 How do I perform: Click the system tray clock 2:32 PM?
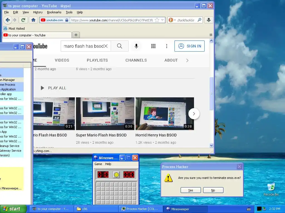[274, 209]
